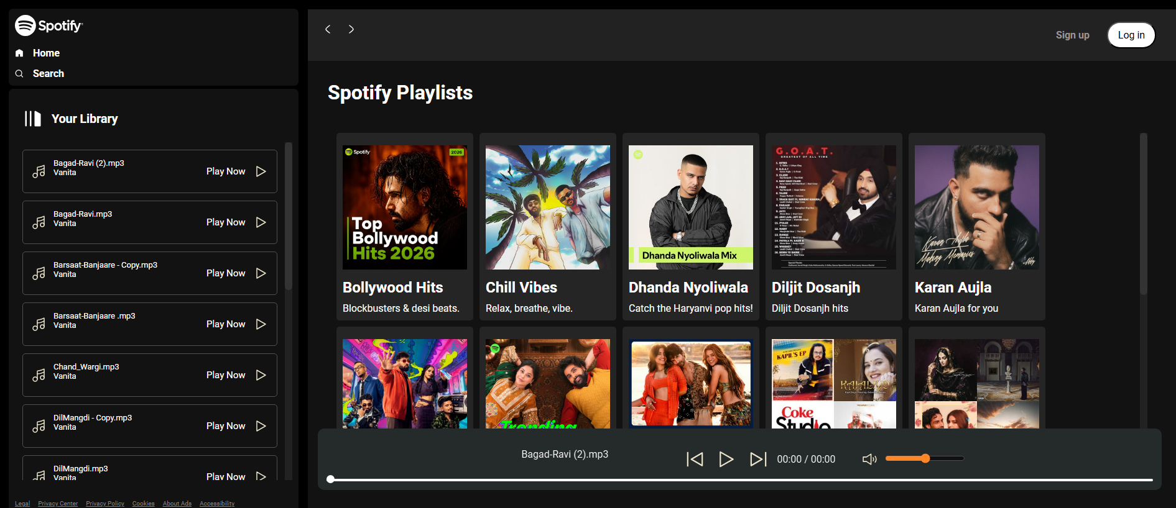Click the library song list scrollbar
The image size is (1176, 508).
289,216
